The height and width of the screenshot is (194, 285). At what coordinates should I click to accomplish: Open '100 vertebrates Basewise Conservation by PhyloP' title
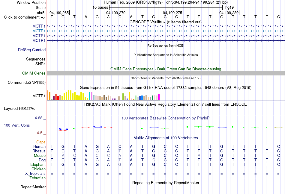pyautogui.click(x=165, y=118)
